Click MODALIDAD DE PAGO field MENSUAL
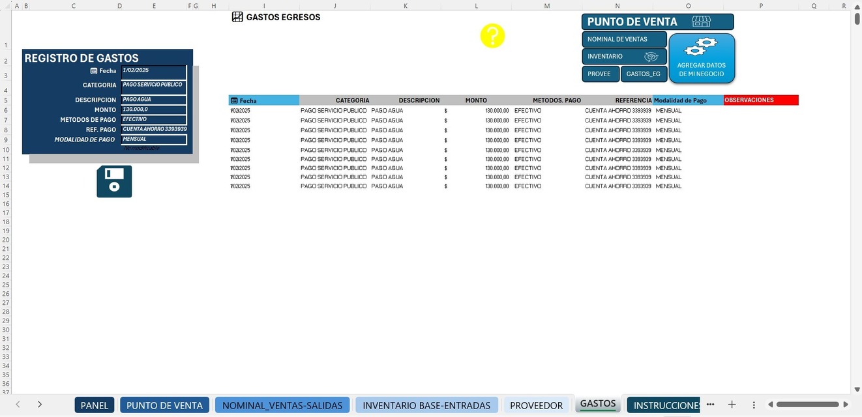 (154, 139)
